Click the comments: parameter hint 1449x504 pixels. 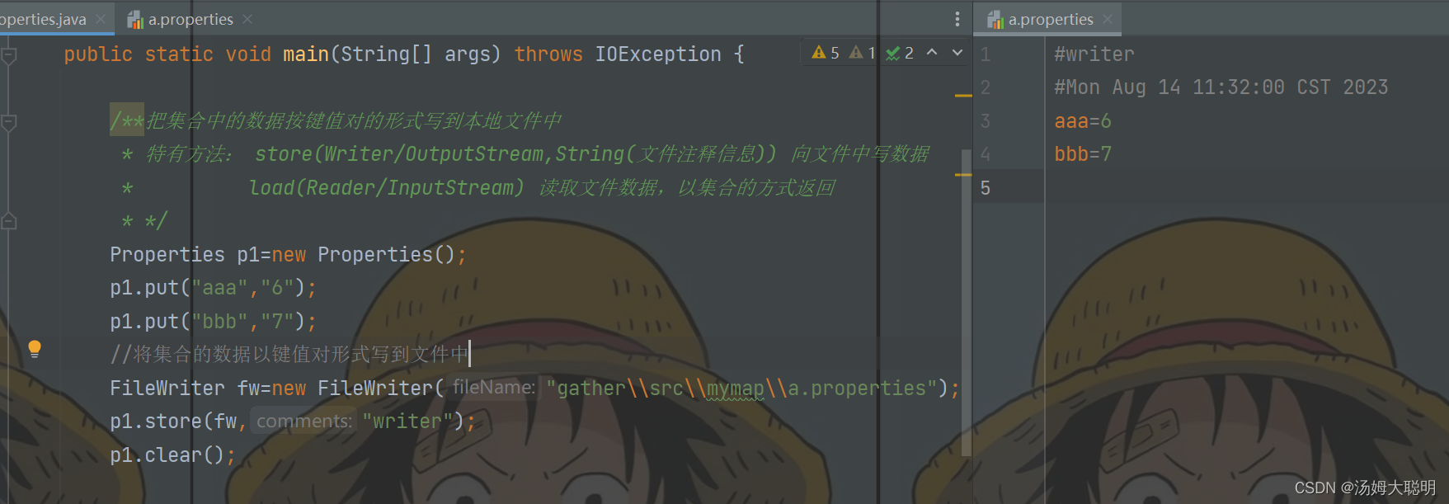tap(303, 422)
